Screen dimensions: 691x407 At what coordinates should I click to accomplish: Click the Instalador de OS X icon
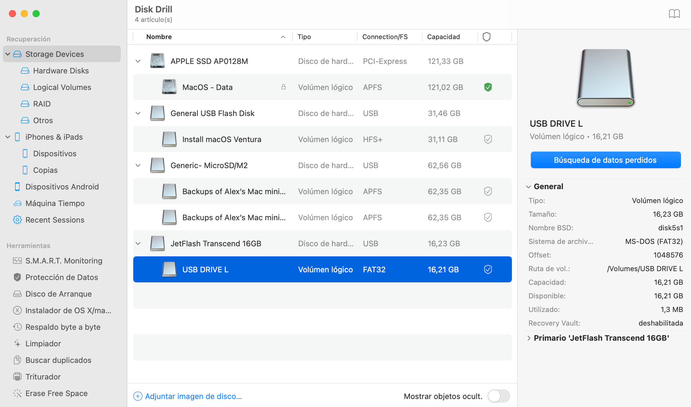pos(17,310)
